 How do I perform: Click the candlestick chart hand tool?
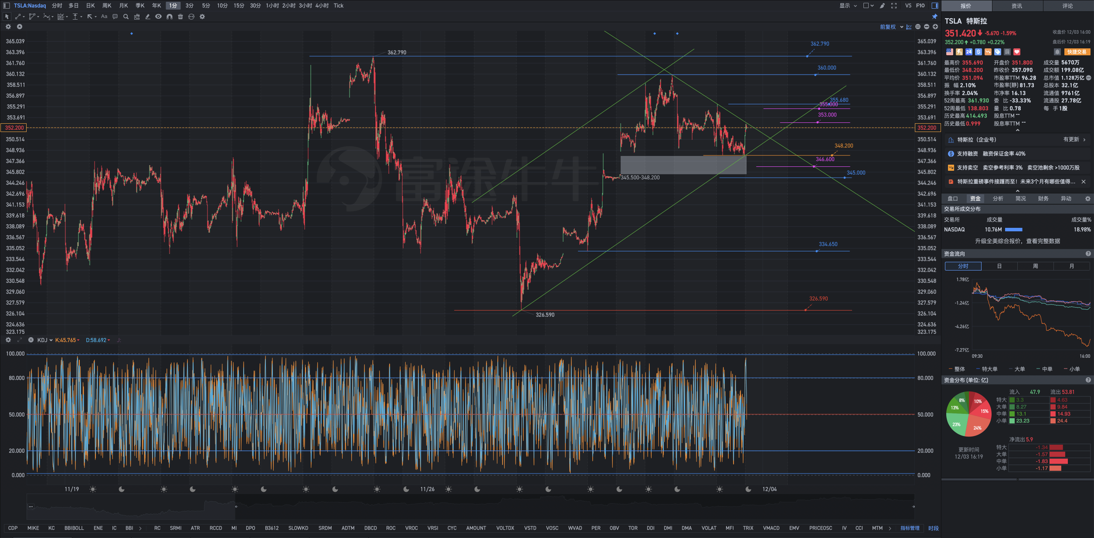click(x=137, y=17)
